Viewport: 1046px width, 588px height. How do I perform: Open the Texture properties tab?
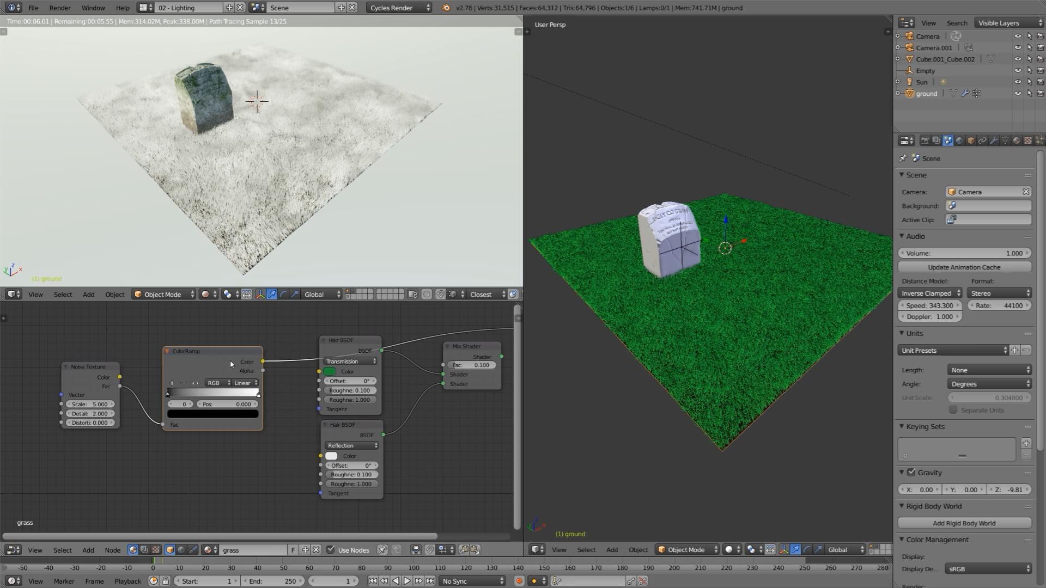pyautogui.click(x=1028, y=140)
